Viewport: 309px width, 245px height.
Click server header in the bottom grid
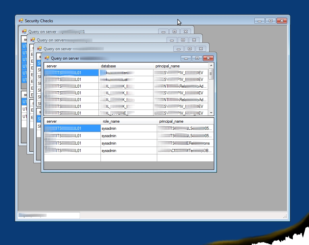pyautogui.click(x=72, y=121)
